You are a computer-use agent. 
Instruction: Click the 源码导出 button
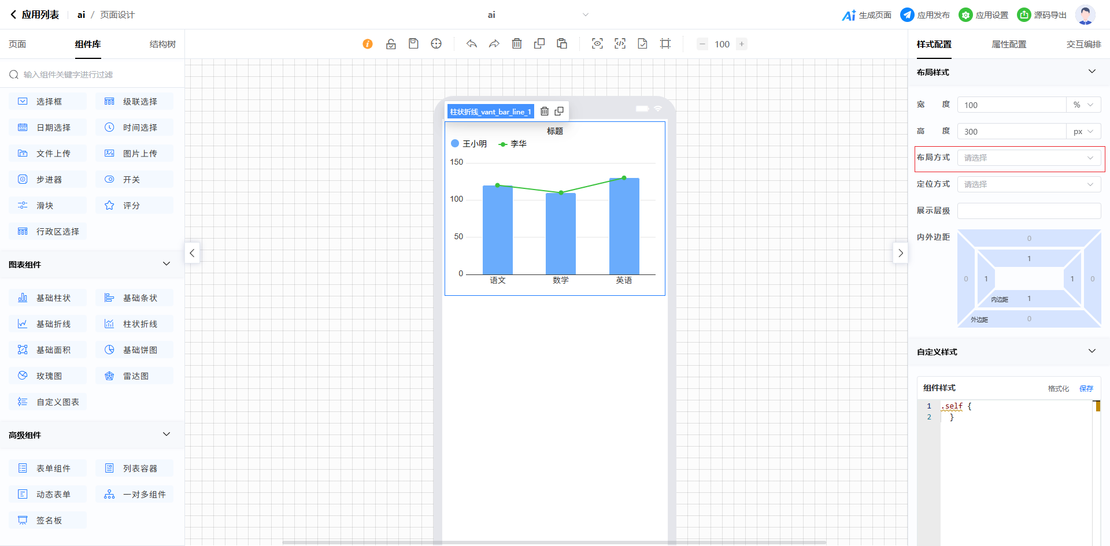point(1042,15)
